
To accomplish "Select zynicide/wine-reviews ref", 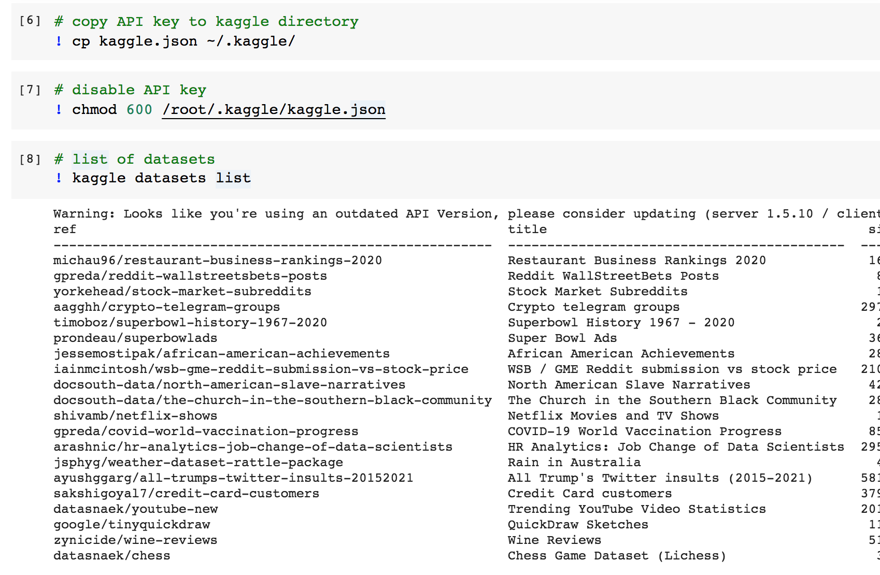I will coord(135,540).
